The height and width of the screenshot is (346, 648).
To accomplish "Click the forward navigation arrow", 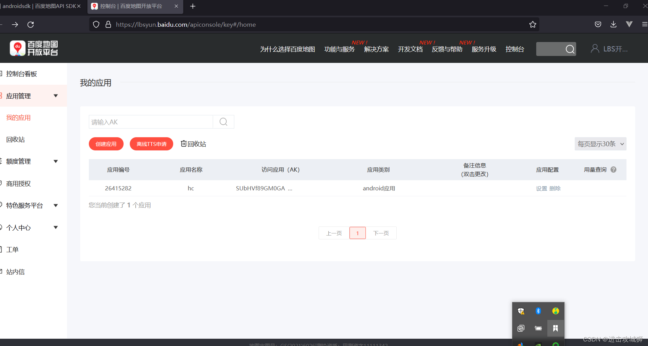I will coord(15,25).
